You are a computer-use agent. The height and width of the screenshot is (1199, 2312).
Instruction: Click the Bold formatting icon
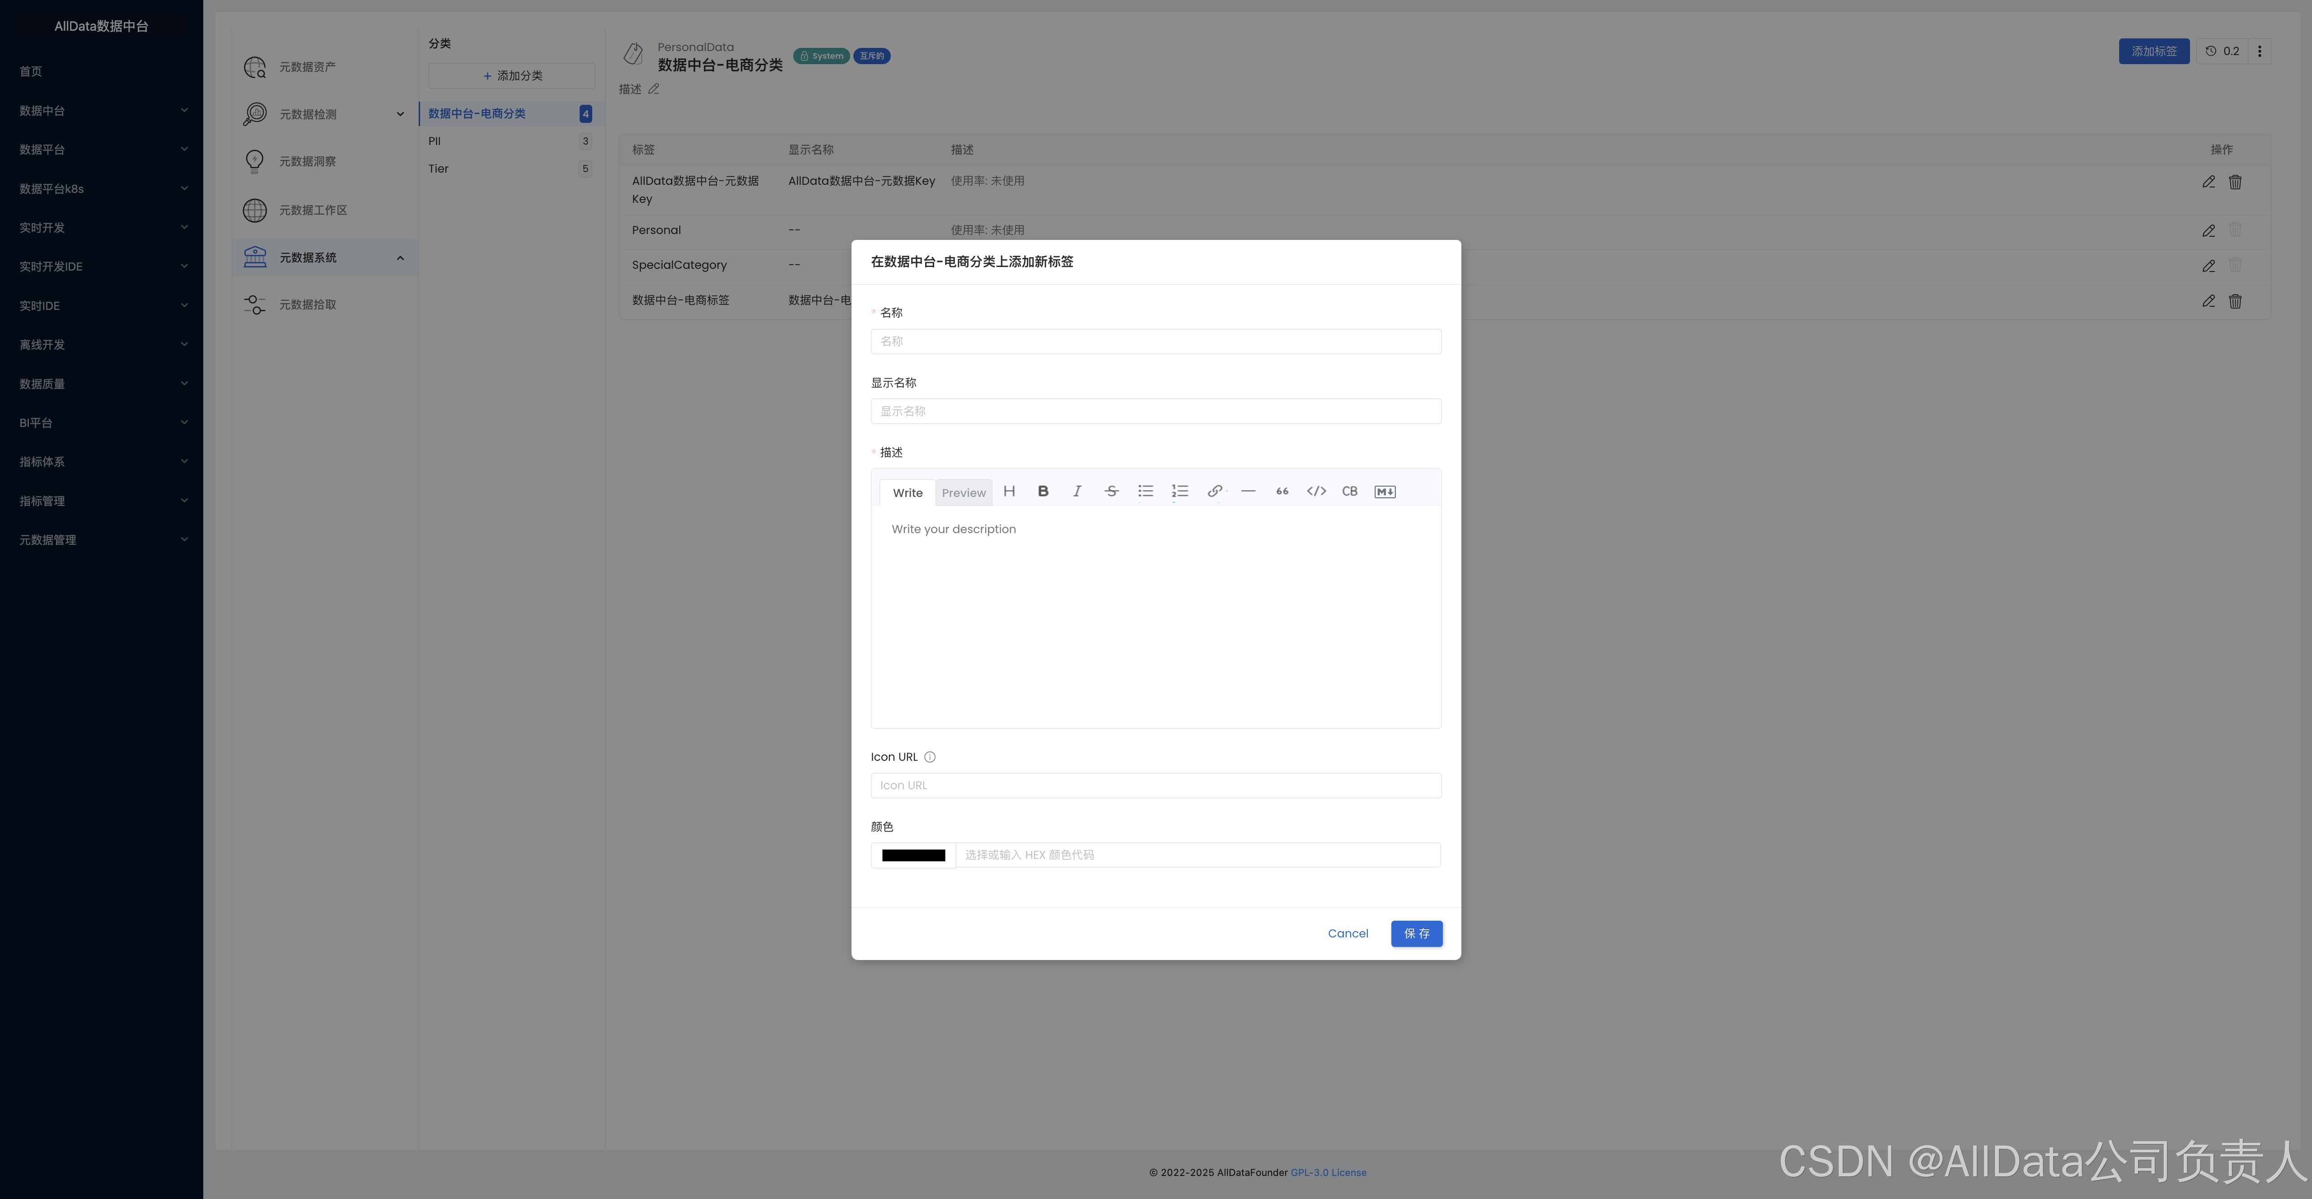1043,491
